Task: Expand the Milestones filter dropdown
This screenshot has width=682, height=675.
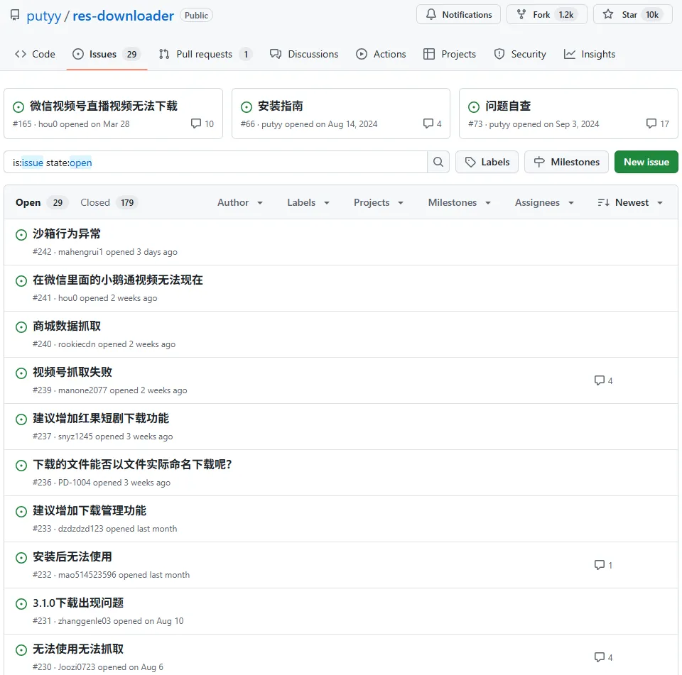Action: coord(460,202)
